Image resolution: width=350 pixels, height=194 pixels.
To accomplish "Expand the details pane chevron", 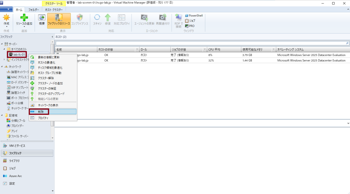I will [x=348, y=123].
